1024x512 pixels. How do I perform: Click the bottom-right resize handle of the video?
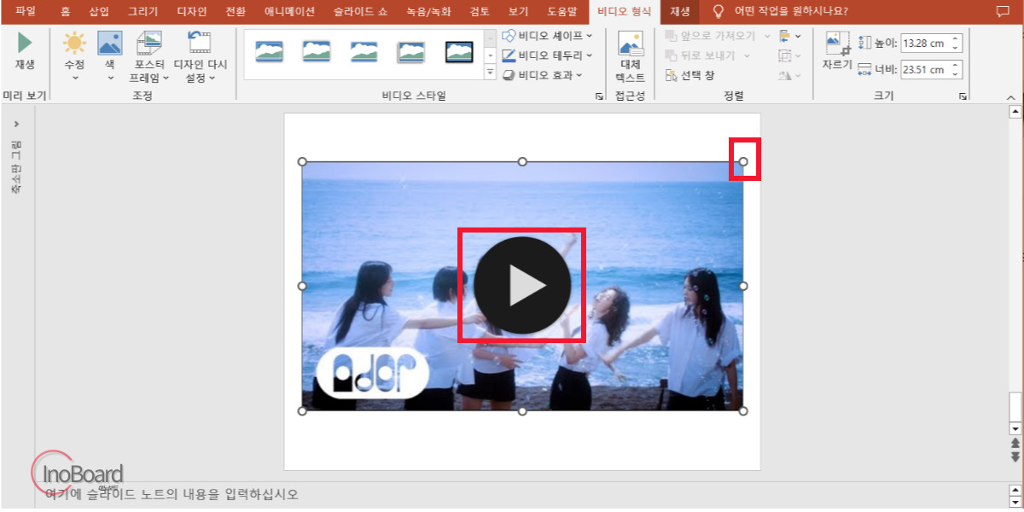[743, 411]
